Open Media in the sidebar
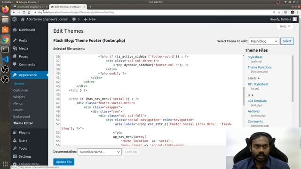The width and height of the screenshot is (301, 169). tap(24, 48)
